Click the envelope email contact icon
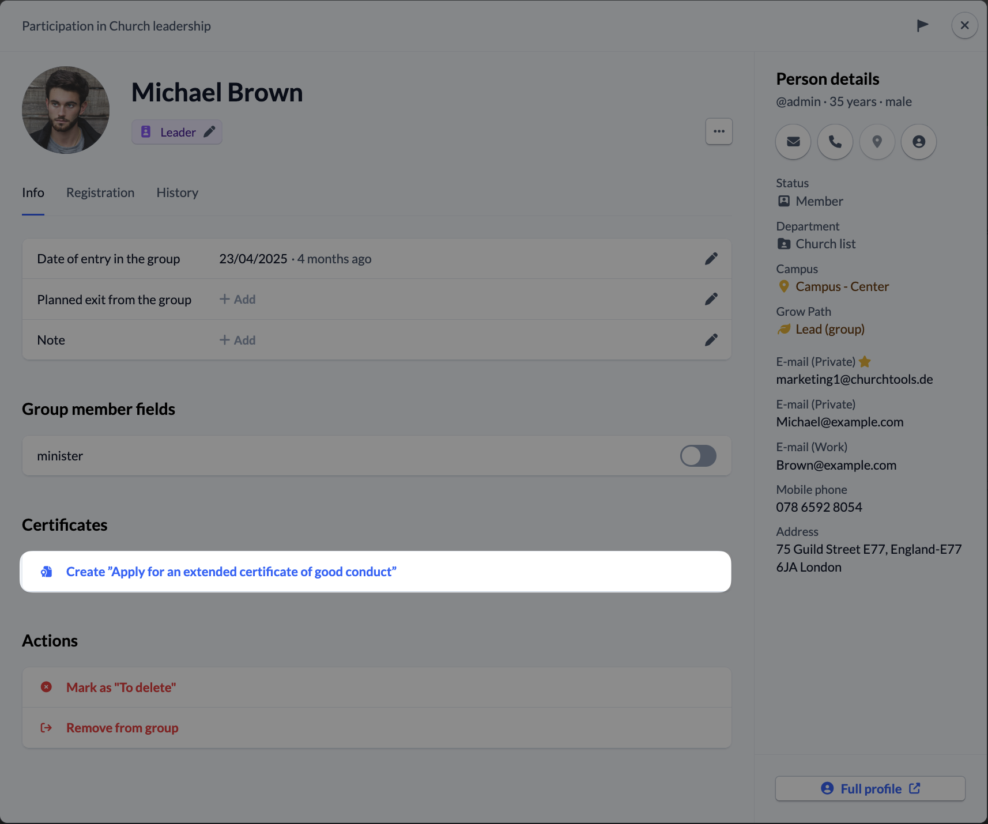This screenshot has height=824, width=988. tap(793, 142)
